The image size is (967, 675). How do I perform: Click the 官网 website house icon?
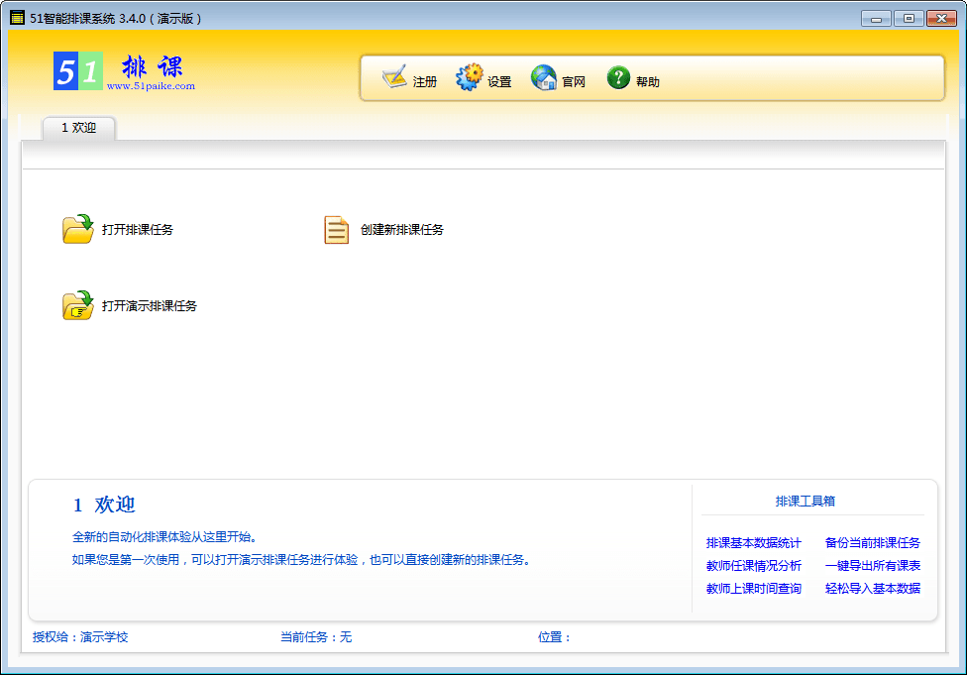coord(544,77)
